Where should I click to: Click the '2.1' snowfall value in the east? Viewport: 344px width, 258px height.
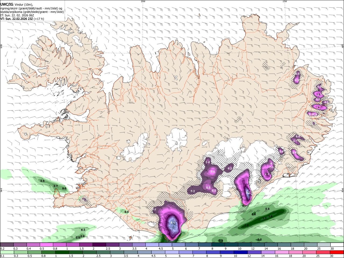(320, 95)
